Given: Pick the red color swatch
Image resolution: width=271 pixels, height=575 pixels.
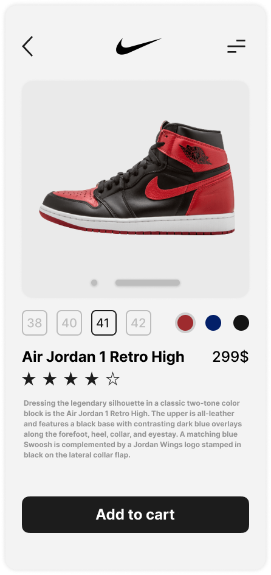Looking at the screenshot, I should pyautogui.click(x=185, y=323).
